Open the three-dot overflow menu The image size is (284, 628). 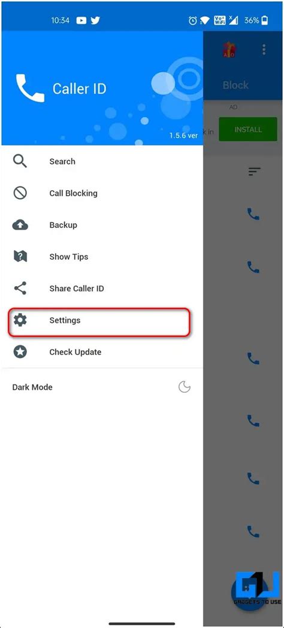(264, 50)
